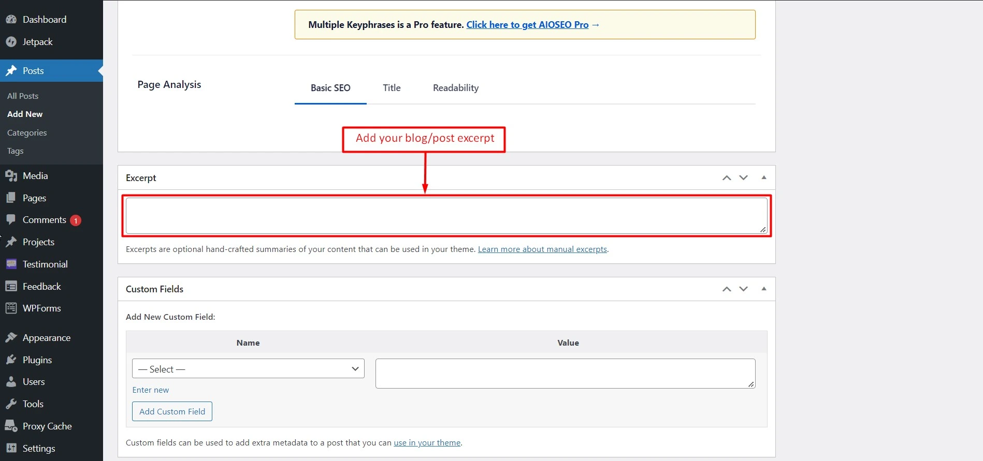Follow the get AIOSEO Pro link
Screen dimensions: 983x461
click(x=527, y=25)
